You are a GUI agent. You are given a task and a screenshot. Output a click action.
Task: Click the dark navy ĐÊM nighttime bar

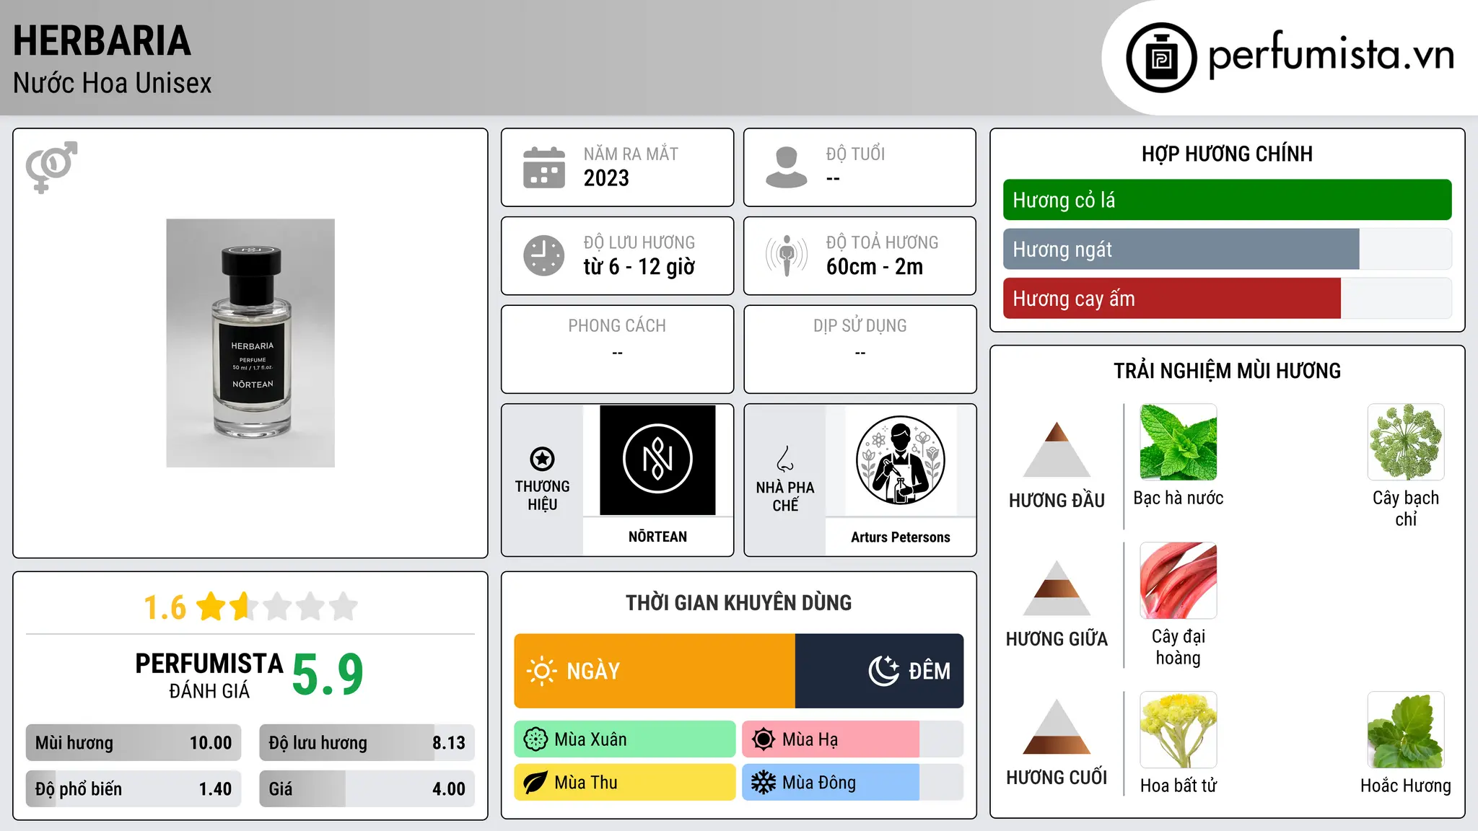point(879,671)
